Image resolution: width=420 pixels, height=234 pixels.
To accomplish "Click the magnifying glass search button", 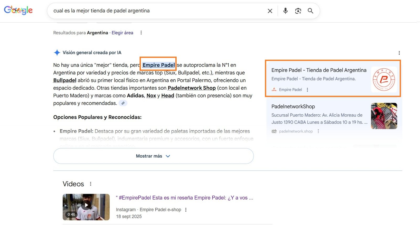I will [311, 11].
